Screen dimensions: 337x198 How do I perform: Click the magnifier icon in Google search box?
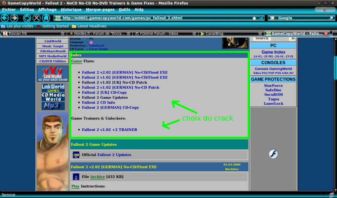331,18
